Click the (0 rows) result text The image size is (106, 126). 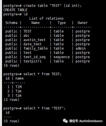pyautogui.click(x=11, y=121)
